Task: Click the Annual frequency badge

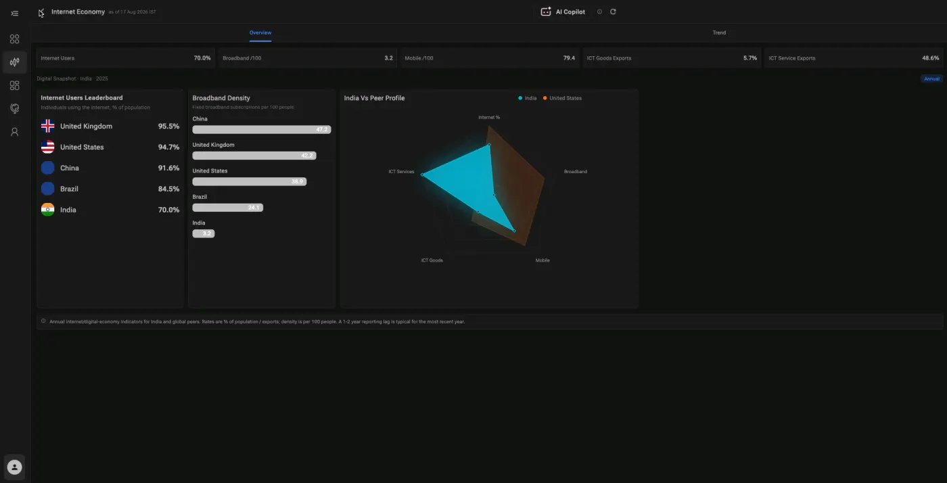Action: point(931,79)
